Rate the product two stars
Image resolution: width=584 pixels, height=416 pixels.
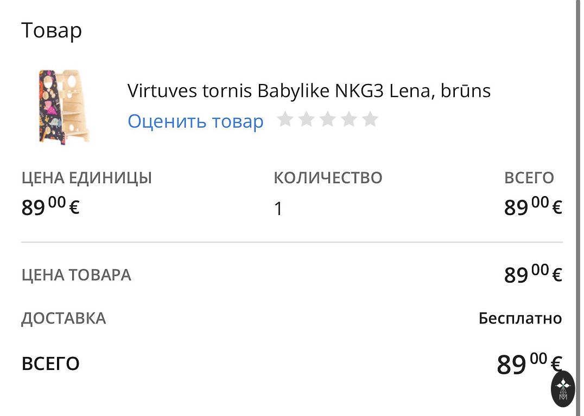306,119
